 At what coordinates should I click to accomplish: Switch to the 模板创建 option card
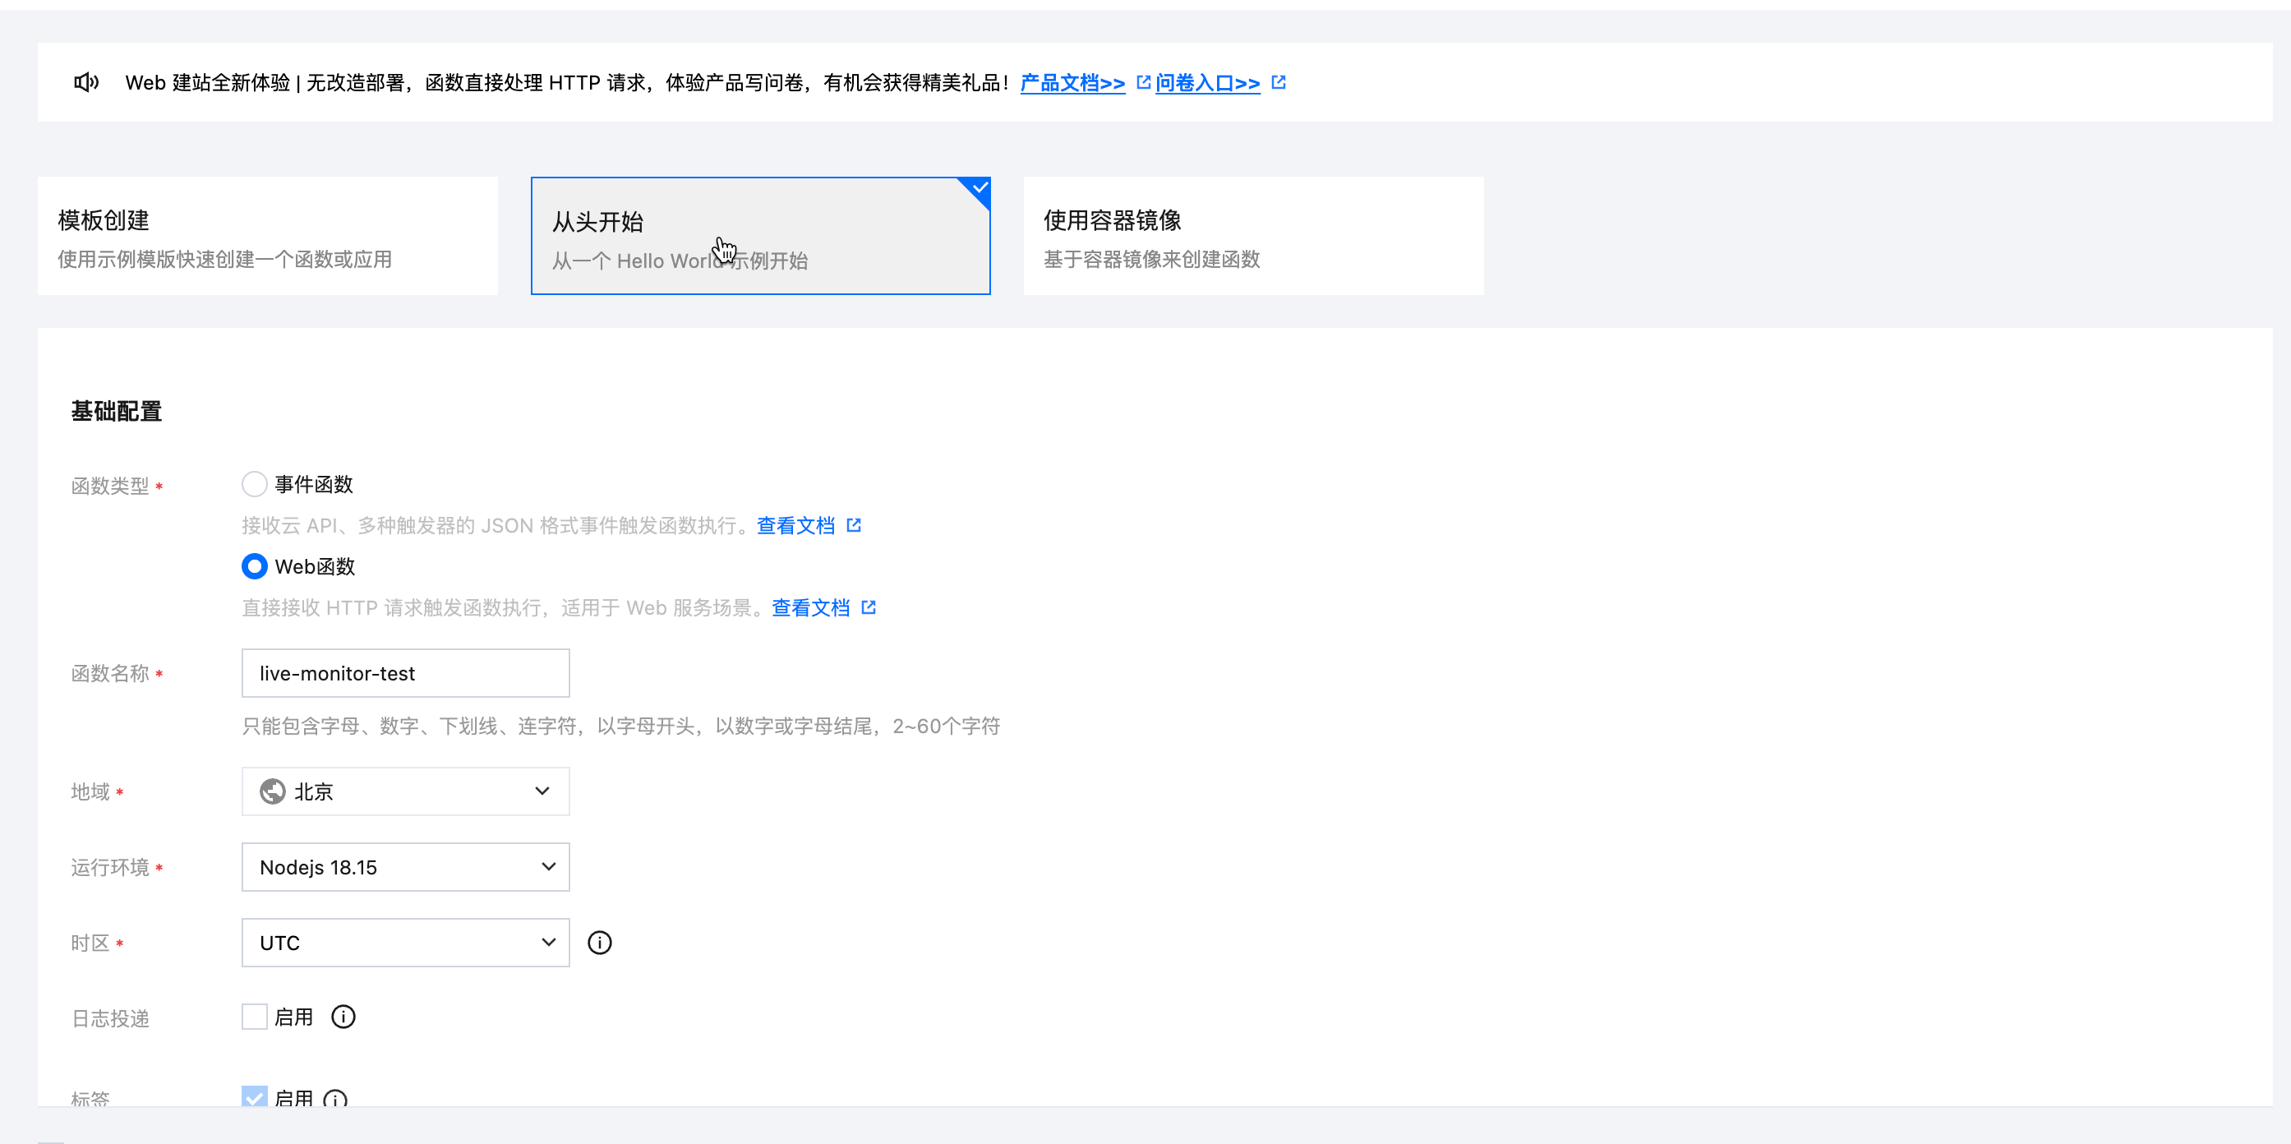tap(268, 237)
